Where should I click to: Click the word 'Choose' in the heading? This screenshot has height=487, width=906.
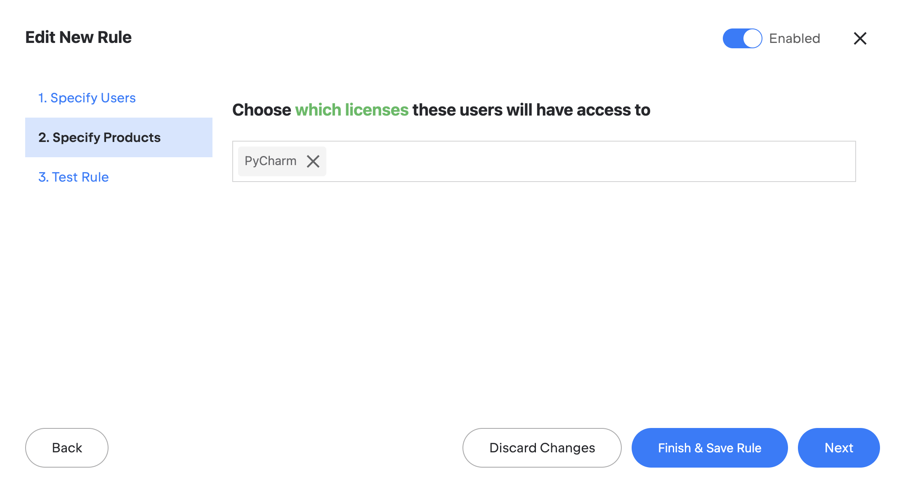[x=262, y=110]
